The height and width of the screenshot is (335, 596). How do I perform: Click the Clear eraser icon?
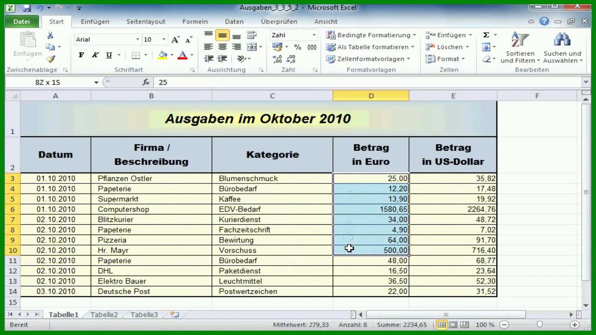(486, 59)
